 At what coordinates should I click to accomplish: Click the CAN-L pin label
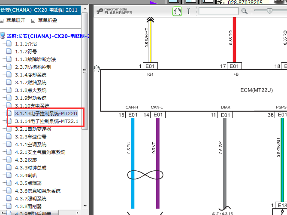click(x=157, y=107)
